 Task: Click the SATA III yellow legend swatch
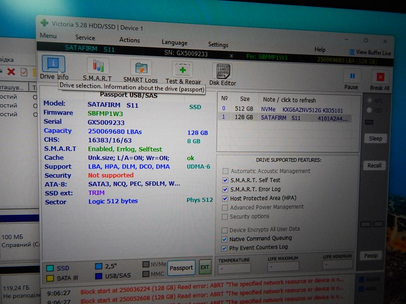50,278
